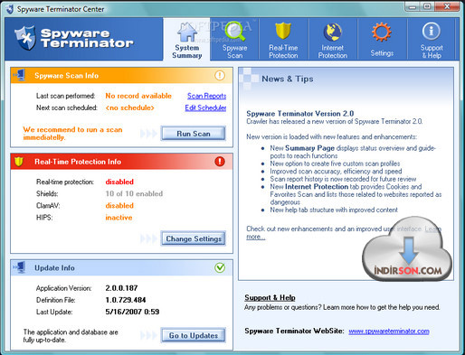Open the System Summary tab
The width and height of the screenshot is (465, 355).
coord(186,40)
